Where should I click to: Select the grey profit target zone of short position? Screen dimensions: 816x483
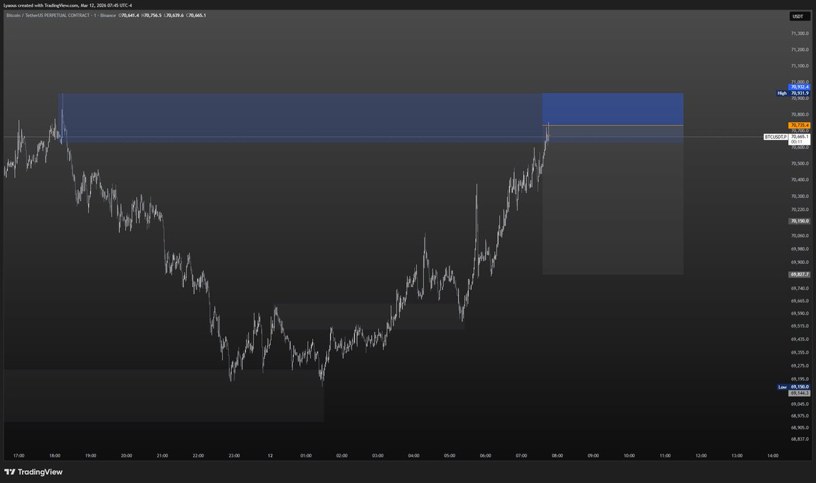coord(613,200)
